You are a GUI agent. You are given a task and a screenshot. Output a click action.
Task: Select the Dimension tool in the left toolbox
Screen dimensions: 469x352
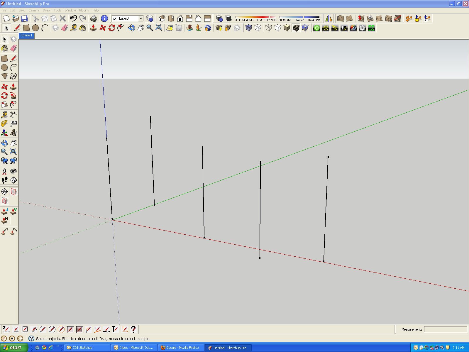13,114
